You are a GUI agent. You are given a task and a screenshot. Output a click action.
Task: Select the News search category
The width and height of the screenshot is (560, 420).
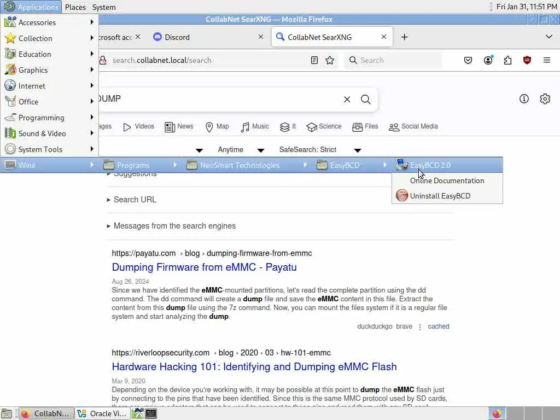[x=179, y=127]
